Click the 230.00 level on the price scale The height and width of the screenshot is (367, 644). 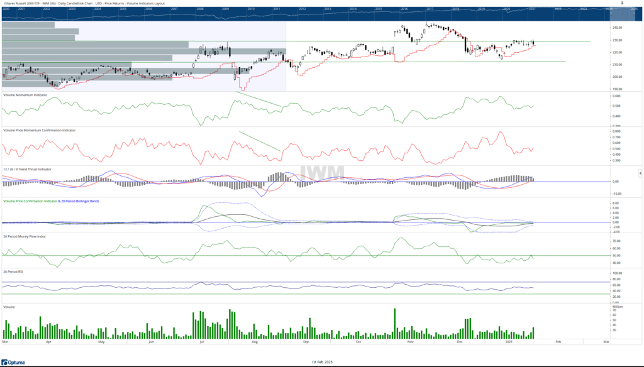pyautogui.click(x=616, y=40)
